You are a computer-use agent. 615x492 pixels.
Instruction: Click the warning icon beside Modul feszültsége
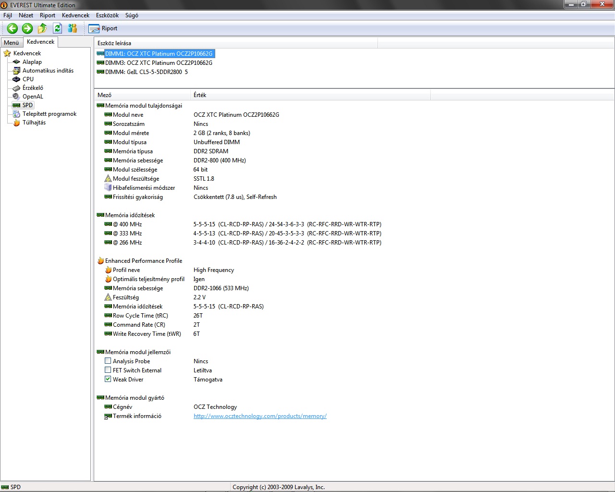pos(108,179)
